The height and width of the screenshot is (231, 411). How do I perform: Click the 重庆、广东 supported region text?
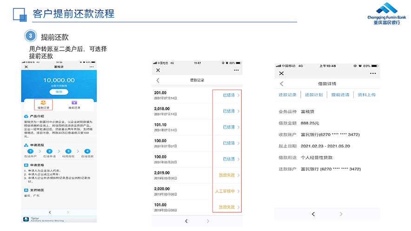click(32, 196)
